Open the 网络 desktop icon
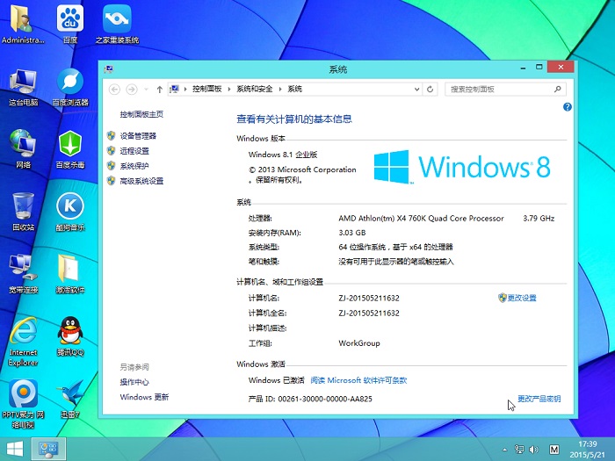The height and width of the screenshot is (461, 615). pyautogui.click(x=23, y=149)
